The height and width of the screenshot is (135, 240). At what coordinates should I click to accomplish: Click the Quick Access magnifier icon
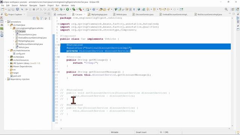(226, 9)
